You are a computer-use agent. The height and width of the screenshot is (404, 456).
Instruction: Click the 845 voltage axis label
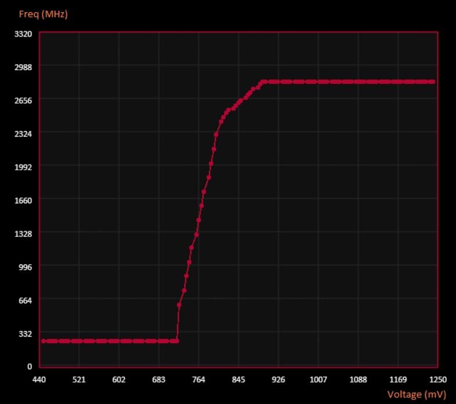click(238, 380)
